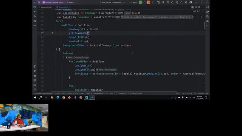Click the Apply Changes icon beside Run
The image size is (242, 136).
point(144,2)
